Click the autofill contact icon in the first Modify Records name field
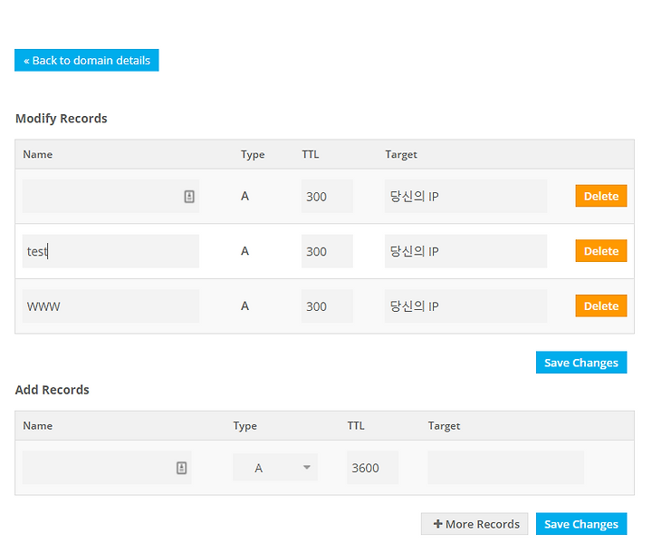Image resolution: width=652 pixels, height=553 pixels. (189, 196)
